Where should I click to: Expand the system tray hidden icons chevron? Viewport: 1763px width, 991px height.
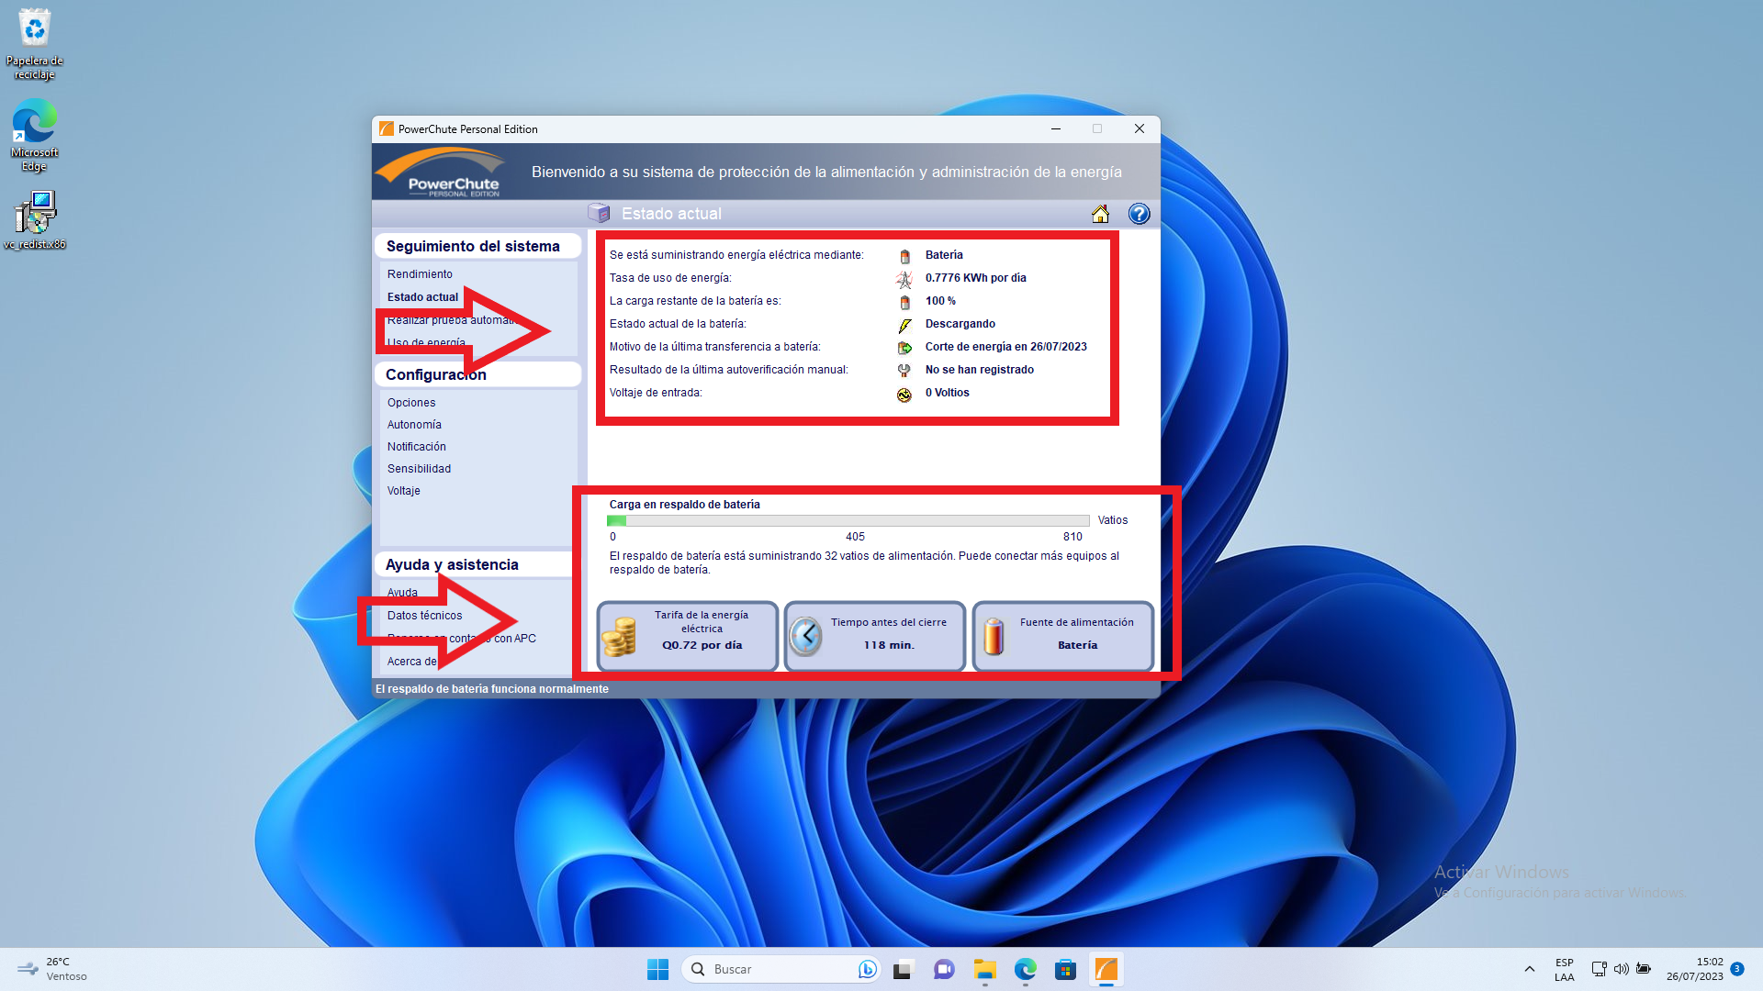point(1529,969)
